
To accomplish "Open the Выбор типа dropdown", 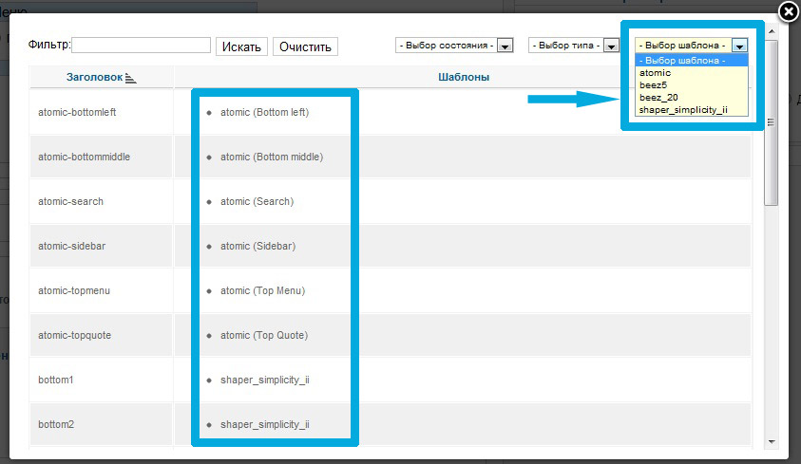I will point(611,46).
